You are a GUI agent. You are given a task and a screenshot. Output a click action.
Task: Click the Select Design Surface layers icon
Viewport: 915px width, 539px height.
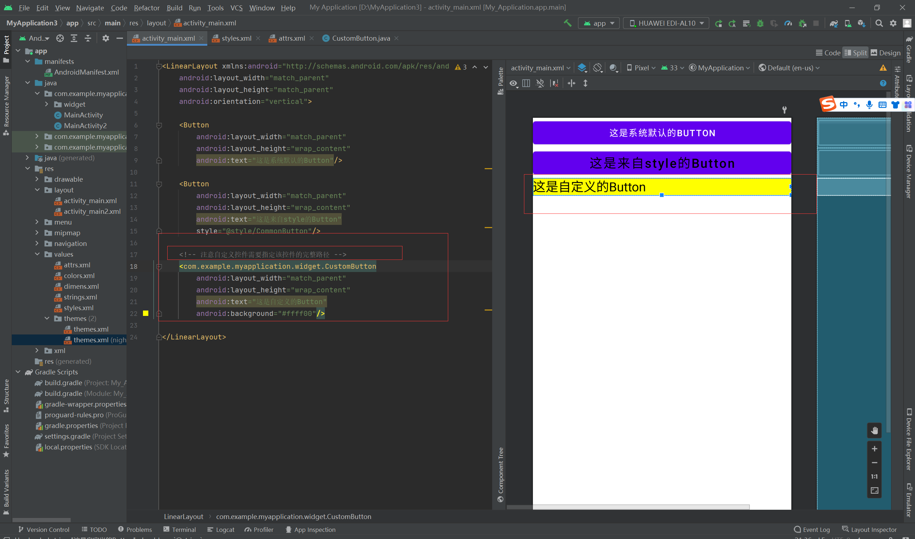coord(582,68)
